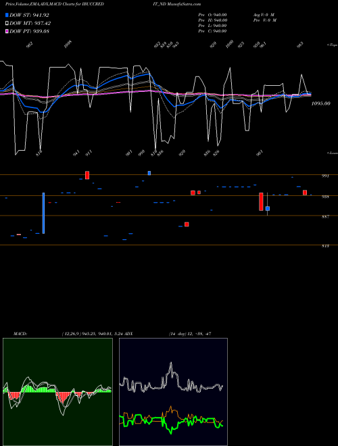Image resolution: width=338 pixels, height=446 pixels.
Task: Click the white DOW MT legend swatch
Action: click(7, 23)
